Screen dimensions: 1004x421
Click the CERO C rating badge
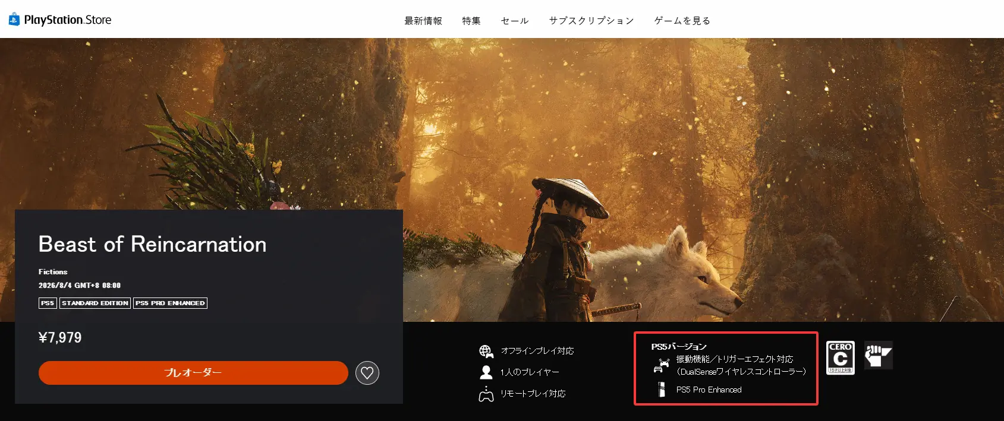(x=841, y=357)
